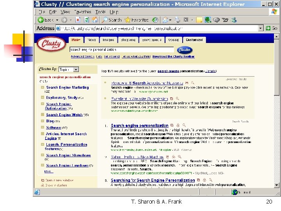The width and height of the screenshot is (281, 211).
Task: Click the yellow notes toolbar icon
Action: click(199, 20)
